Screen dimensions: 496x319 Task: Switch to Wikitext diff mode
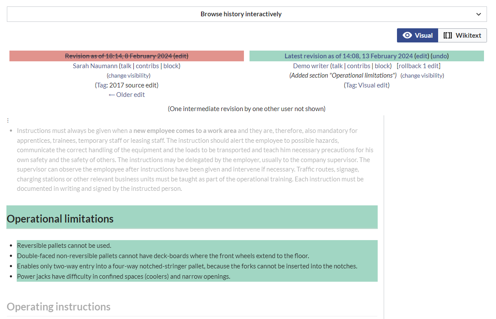click(462, 36)
